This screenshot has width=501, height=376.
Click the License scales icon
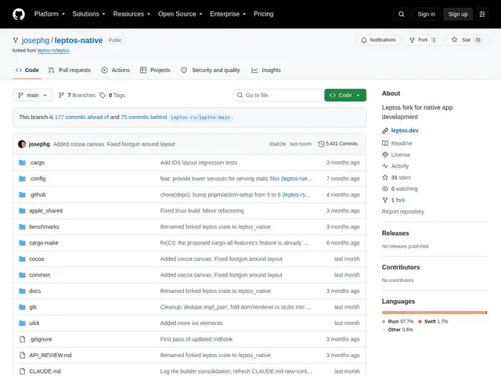tap(385, 155)
